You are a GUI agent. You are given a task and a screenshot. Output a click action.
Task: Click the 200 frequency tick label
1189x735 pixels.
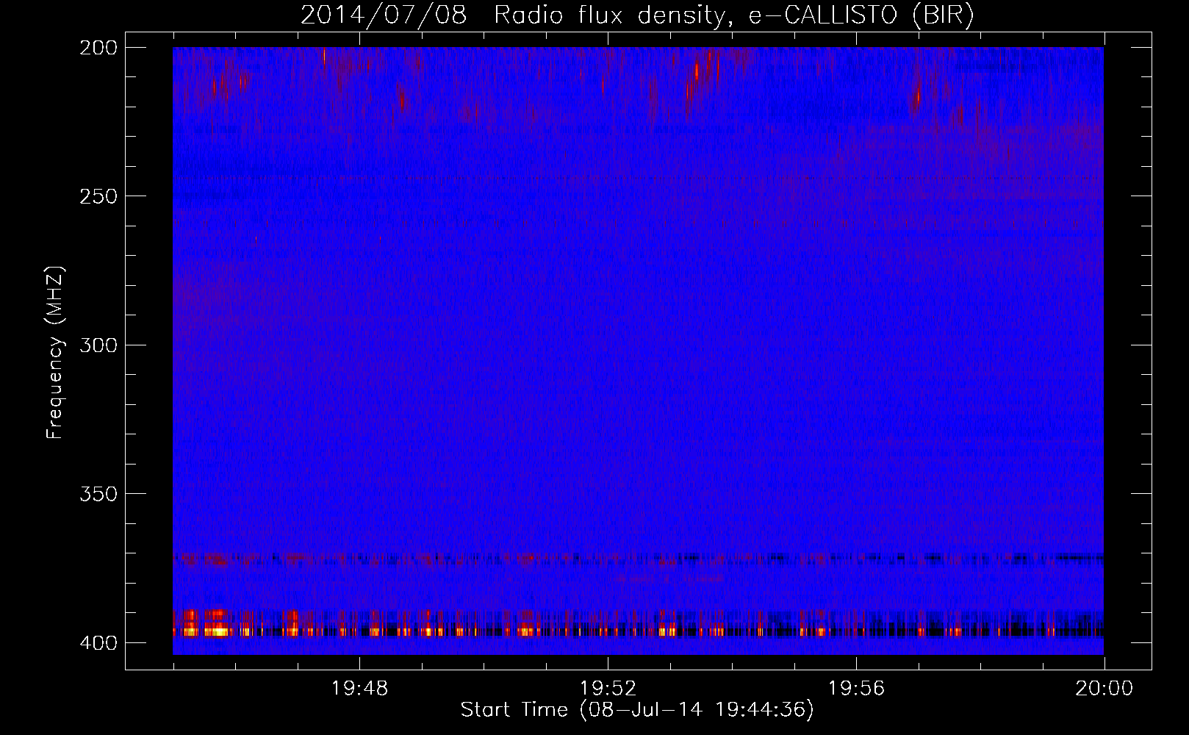tap(98, 48)
